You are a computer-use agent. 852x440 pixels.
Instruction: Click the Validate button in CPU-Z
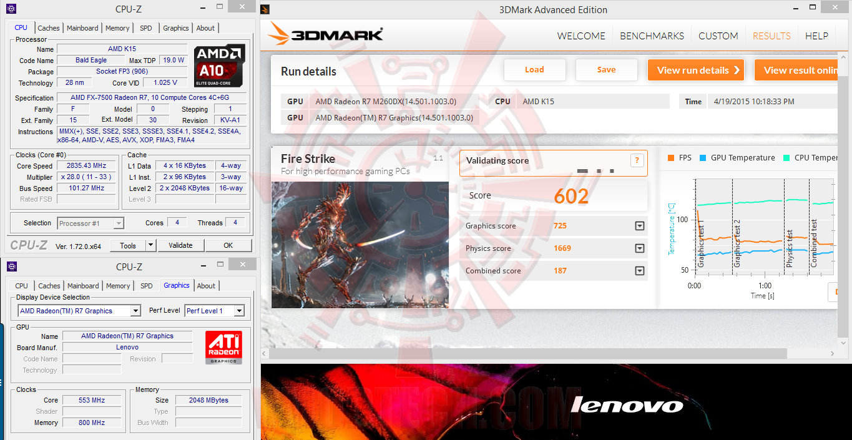click(180, 246)
